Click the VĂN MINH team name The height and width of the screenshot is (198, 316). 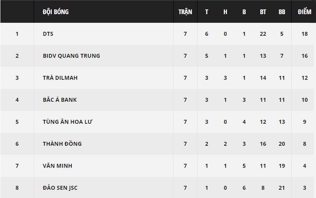(57, 165)
